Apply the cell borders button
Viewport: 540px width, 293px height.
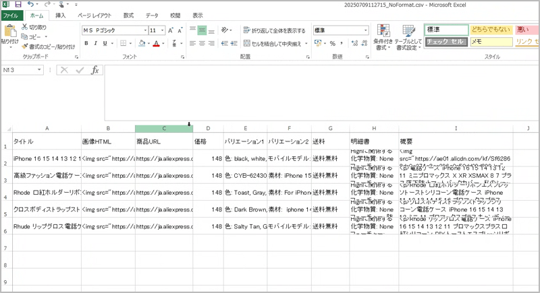coord(123,43)
